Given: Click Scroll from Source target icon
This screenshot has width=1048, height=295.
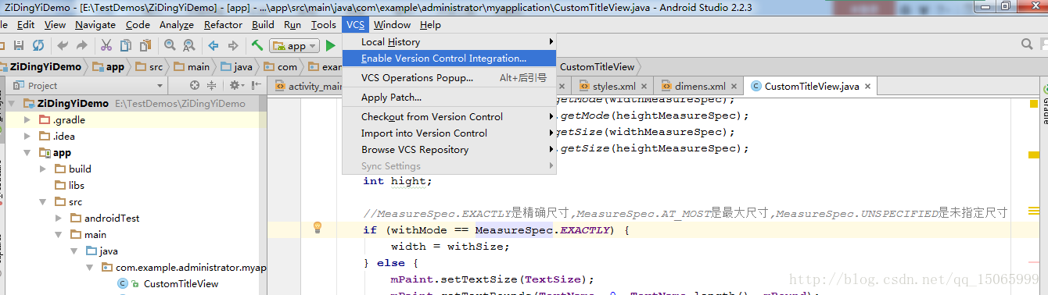Looking at the screenshot, I should 195,85.
